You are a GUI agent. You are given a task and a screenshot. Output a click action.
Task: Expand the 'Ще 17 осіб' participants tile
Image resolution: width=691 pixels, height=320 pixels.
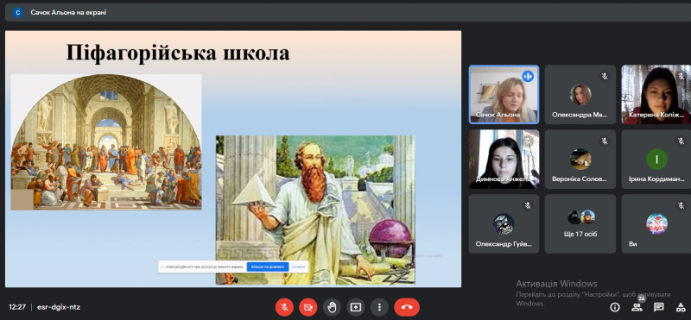[x=580, y=224]
